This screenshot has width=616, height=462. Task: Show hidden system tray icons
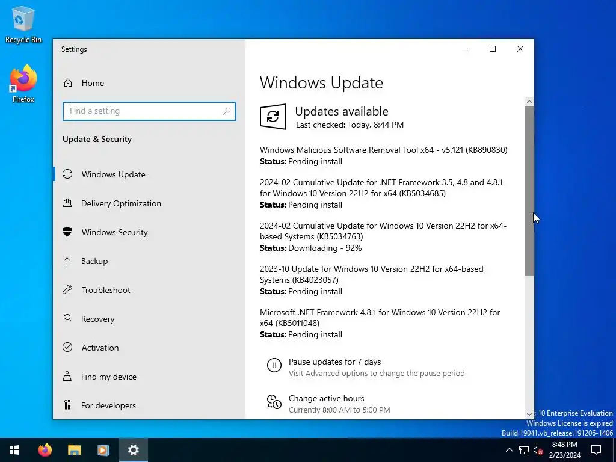click(509, 450)
